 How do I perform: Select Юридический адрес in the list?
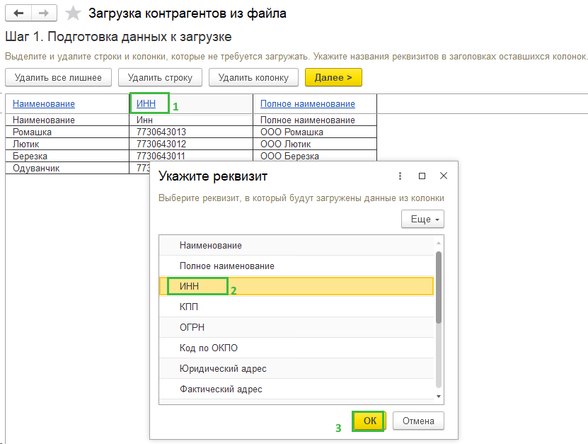(x=296, y=368)
